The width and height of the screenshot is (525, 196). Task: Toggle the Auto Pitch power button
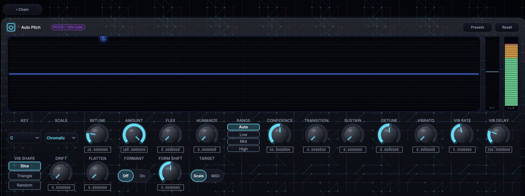pyautogui.click(x=11, y=27)
